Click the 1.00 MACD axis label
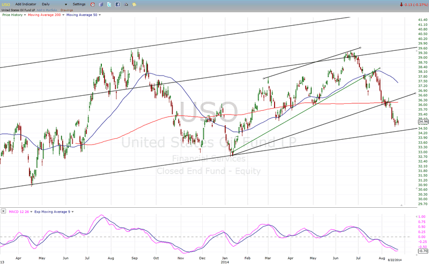 (x=422, y=217)
